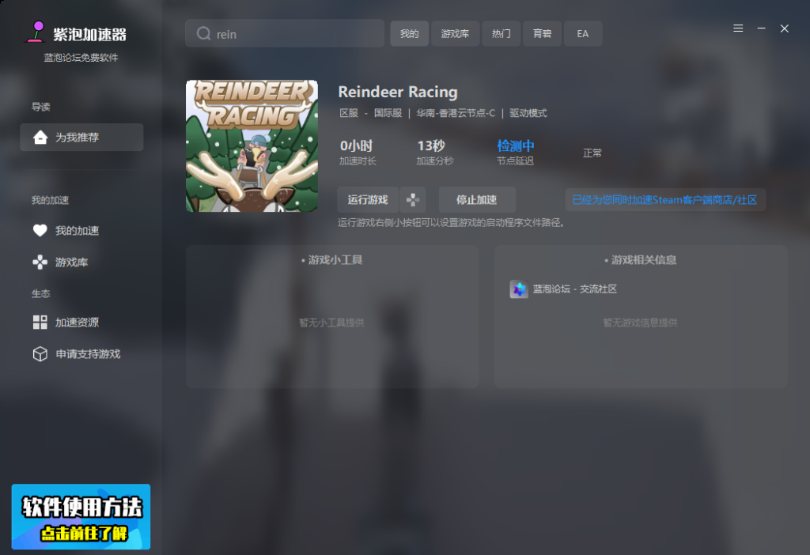Viewport: 810px width, 555px height.
Task: Go to 为我推荐 home page
Action: point(81,138)
